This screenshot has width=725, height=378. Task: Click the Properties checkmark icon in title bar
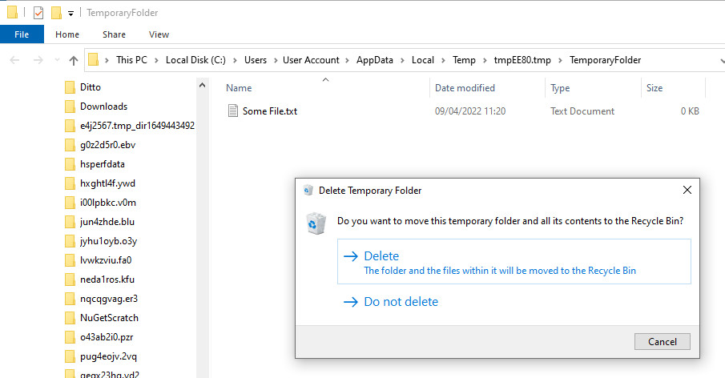tap(38, 13)
